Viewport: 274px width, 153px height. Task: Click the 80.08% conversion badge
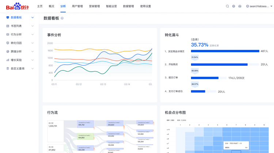(195, 71)
